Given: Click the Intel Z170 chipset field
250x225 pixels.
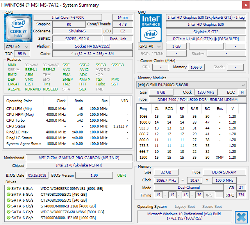Looking at the screenshot, I should pos(79,165).
